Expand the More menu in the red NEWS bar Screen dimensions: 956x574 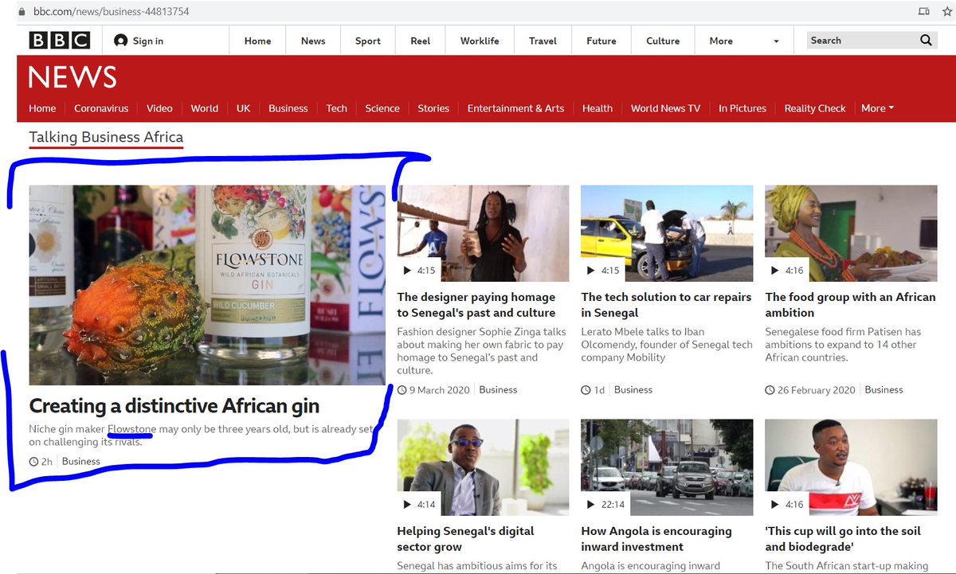click(x=876, y=108)
